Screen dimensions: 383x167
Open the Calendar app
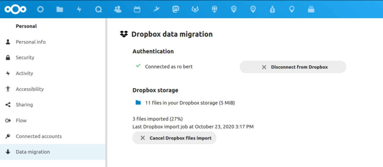[137, 9]
